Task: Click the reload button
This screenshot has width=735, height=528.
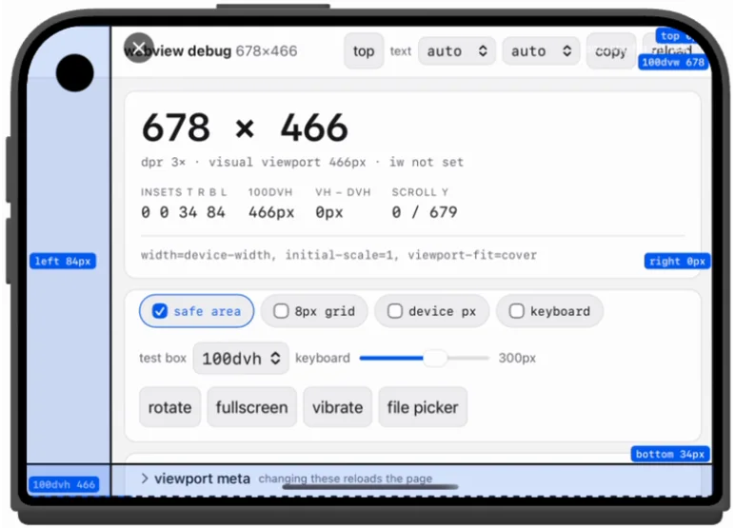Action: pos(671,49)
